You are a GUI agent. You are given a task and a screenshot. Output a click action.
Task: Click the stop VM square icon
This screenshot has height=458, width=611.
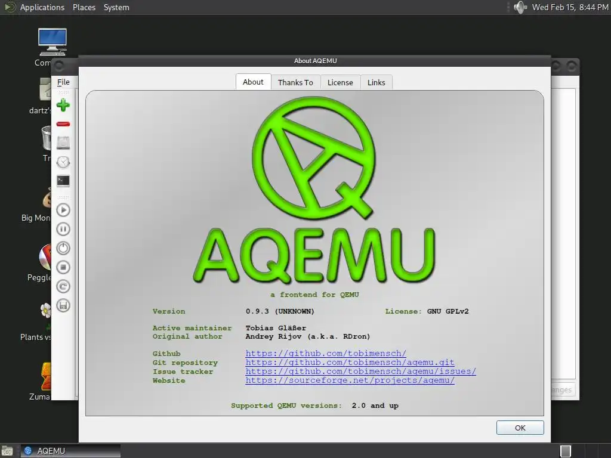pos(63,267)
